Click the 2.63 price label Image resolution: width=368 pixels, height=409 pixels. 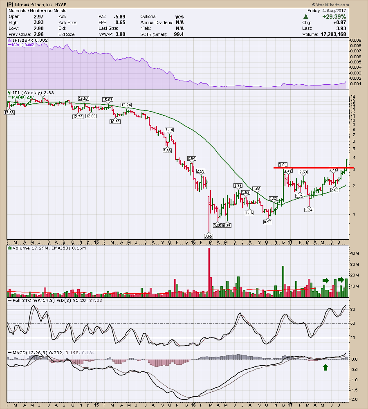point(288,170)
